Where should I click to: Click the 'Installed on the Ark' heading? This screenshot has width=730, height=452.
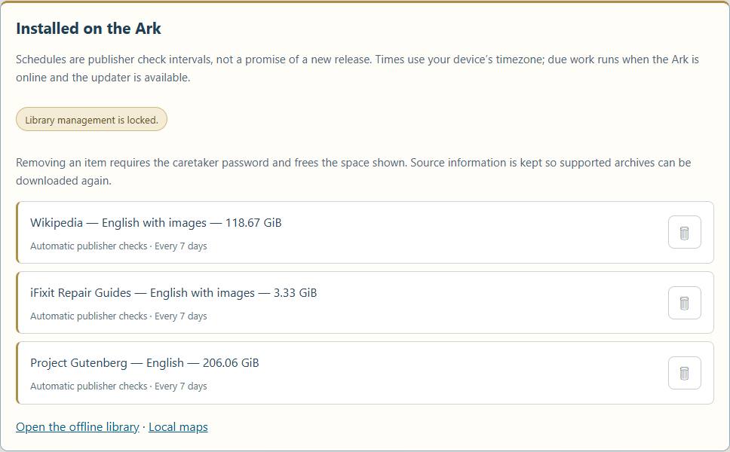pos(88,29)
